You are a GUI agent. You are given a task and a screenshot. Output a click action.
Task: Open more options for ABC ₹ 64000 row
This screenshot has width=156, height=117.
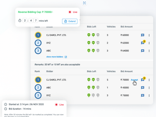click(x=149, y=51)
